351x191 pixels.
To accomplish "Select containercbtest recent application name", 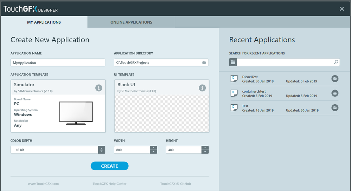I will coord(254,91).
